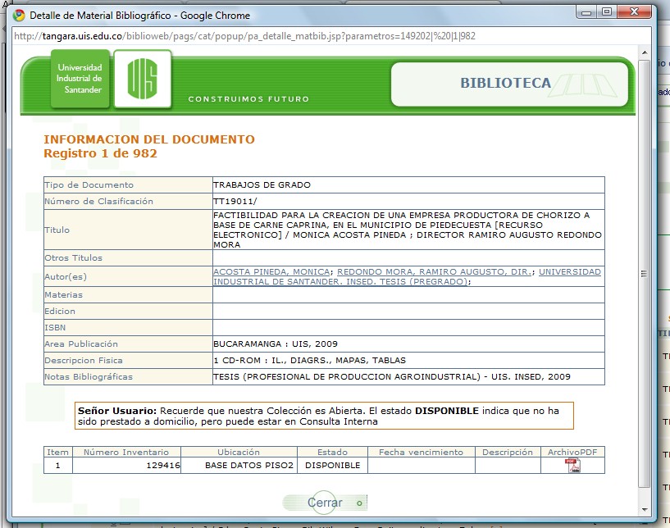Close the popup with the red X
Image resolution: width=670 pixels, height=528 pixels.
[635, 11]
